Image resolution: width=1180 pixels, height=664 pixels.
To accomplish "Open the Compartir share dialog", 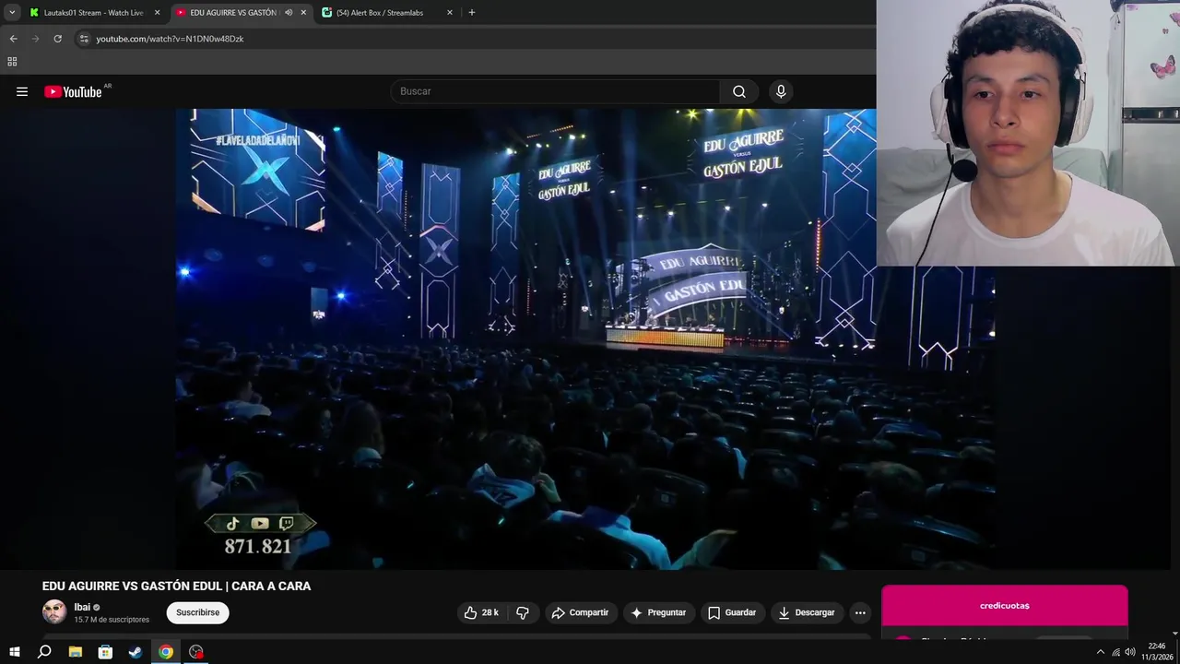I will point(580,612).
